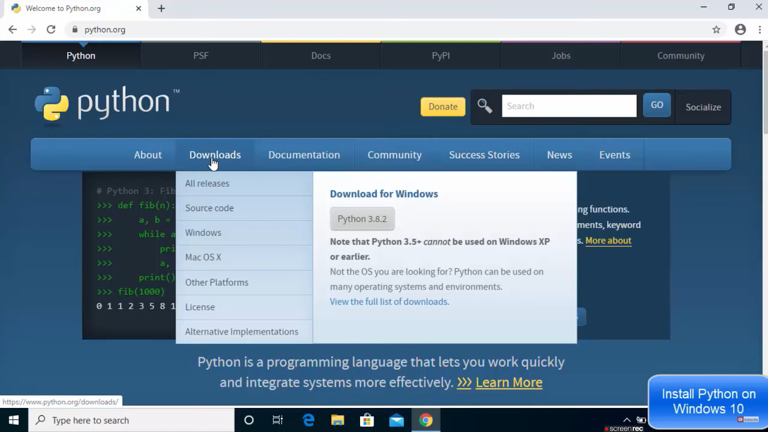The width and height of the screenshot is (768, 432).
Task: Choose Windows from Downloads dropdown
Action: point(244,232)
